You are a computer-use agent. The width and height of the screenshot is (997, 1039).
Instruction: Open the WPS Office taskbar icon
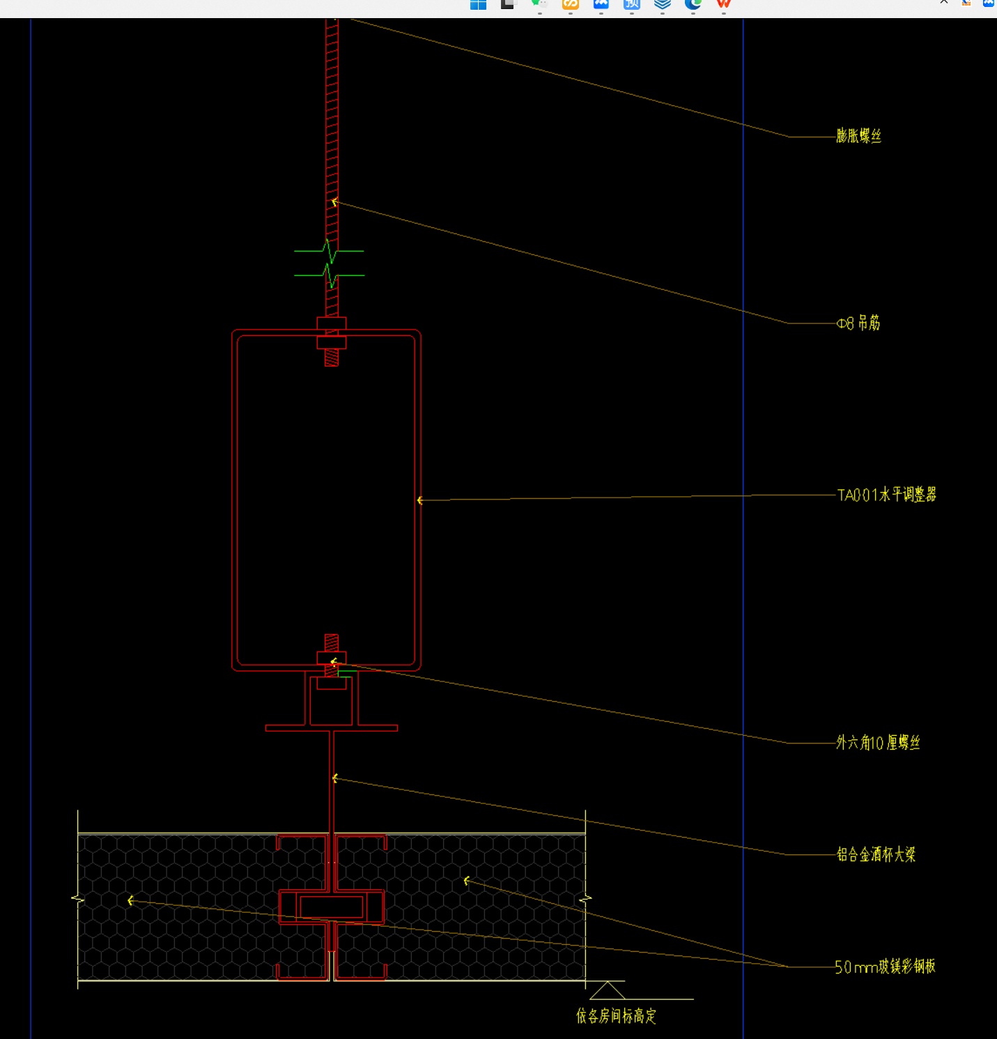pyautogui.click(x=723, y=4)
